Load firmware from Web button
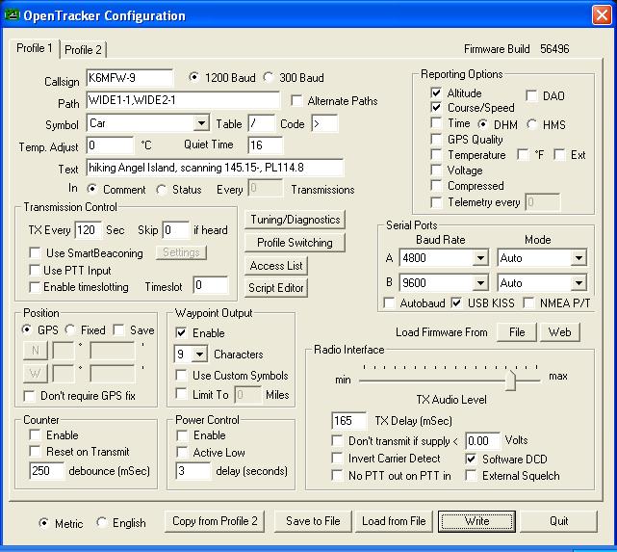The width and height of the screenshot is (617, 552). (x=559, y=332)
